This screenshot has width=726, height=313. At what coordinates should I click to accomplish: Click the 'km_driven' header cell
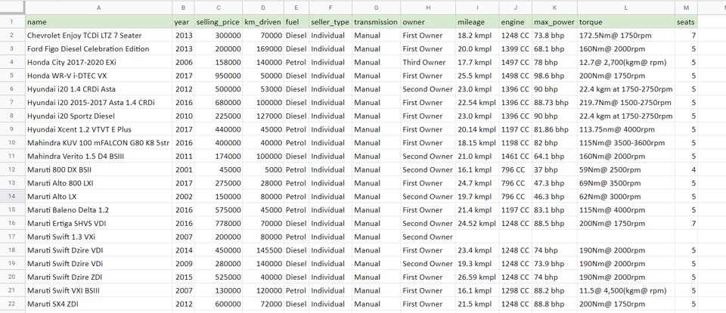coord(263,22)
